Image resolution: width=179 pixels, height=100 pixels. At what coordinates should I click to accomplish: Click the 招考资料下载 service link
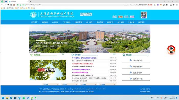138,79
